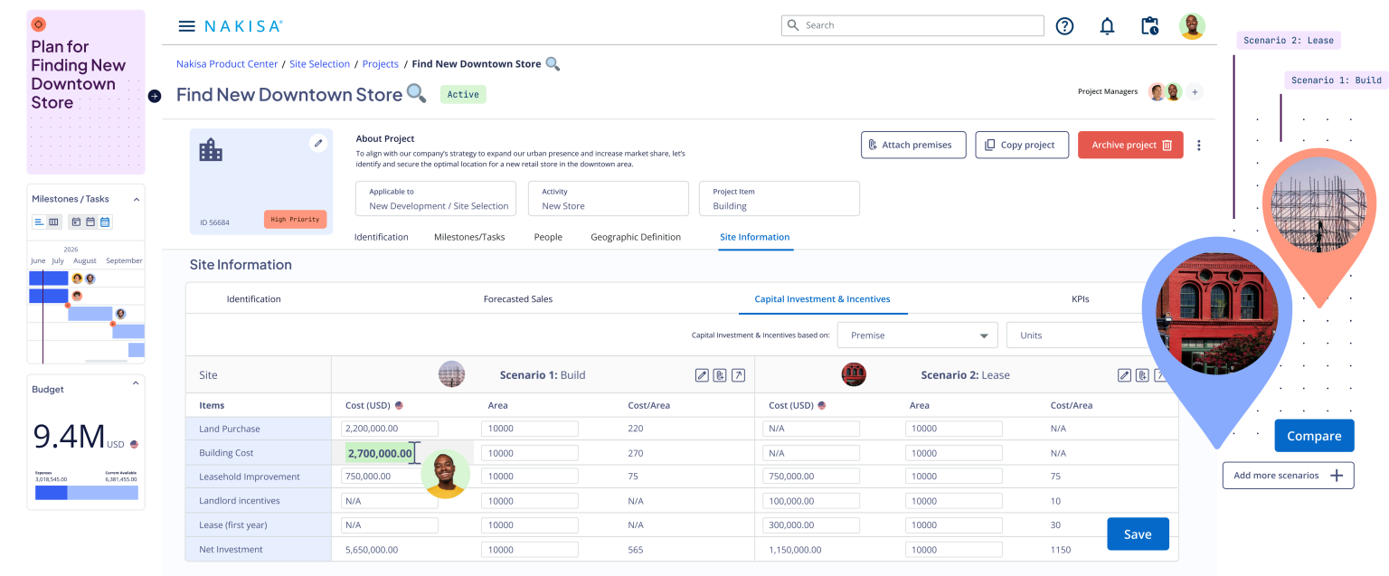Click the attach premises icon beside Scenario 1

pyautogui.click(x=720, y=374)
